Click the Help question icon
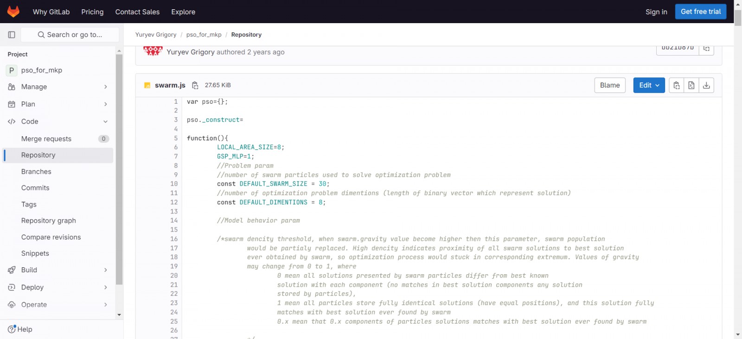The width and height of the screenshot is (742, 339). click(x=12, y=329)
